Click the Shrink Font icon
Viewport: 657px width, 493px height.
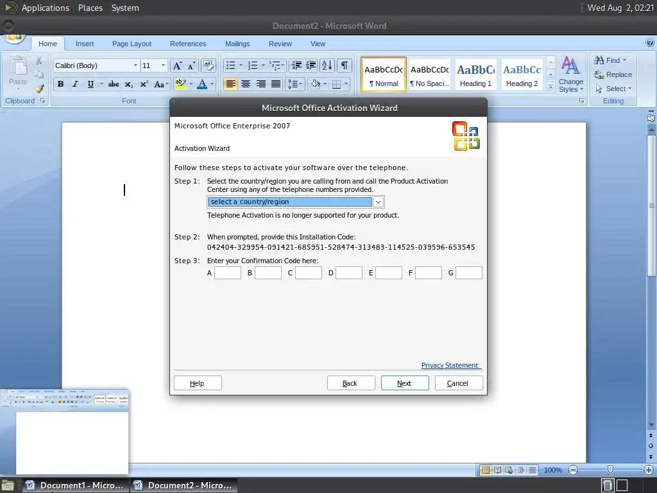[x=191, y=65]
